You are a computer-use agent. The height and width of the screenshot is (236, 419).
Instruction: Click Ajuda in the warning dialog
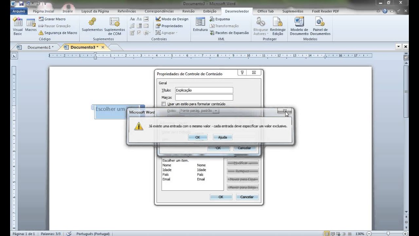[x=223, y=137]
